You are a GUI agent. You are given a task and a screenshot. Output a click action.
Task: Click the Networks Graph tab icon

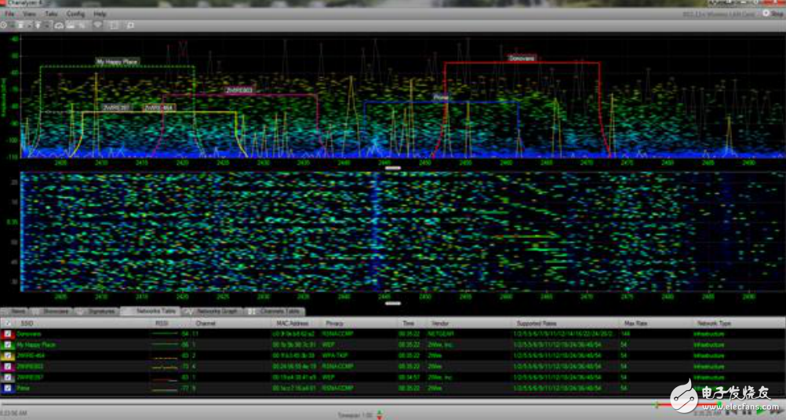pos(188,312)
